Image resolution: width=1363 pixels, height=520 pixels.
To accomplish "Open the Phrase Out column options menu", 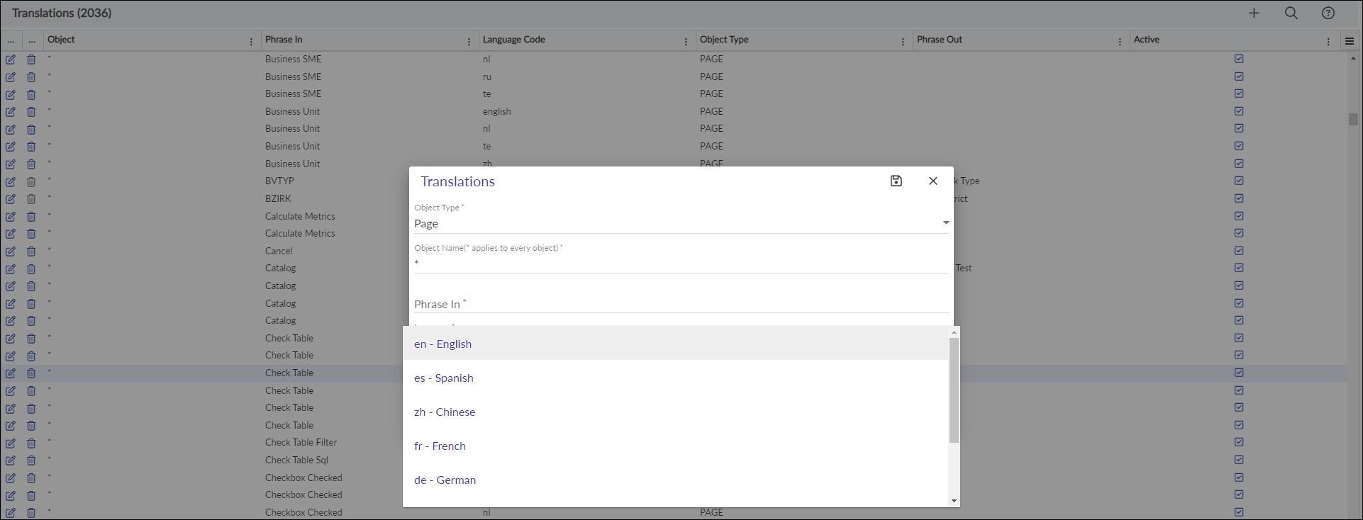I will [x=1120, y=42].
